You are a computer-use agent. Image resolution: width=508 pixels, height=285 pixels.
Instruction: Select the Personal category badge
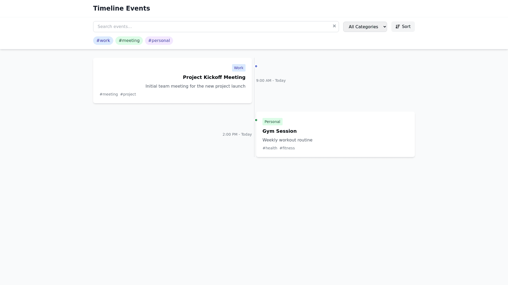[272, 122]
